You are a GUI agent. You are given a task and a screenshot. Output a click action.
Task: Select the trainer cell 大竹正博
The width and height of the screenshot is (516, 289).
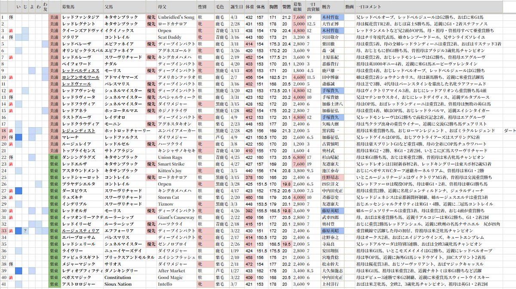coord(330,24)
